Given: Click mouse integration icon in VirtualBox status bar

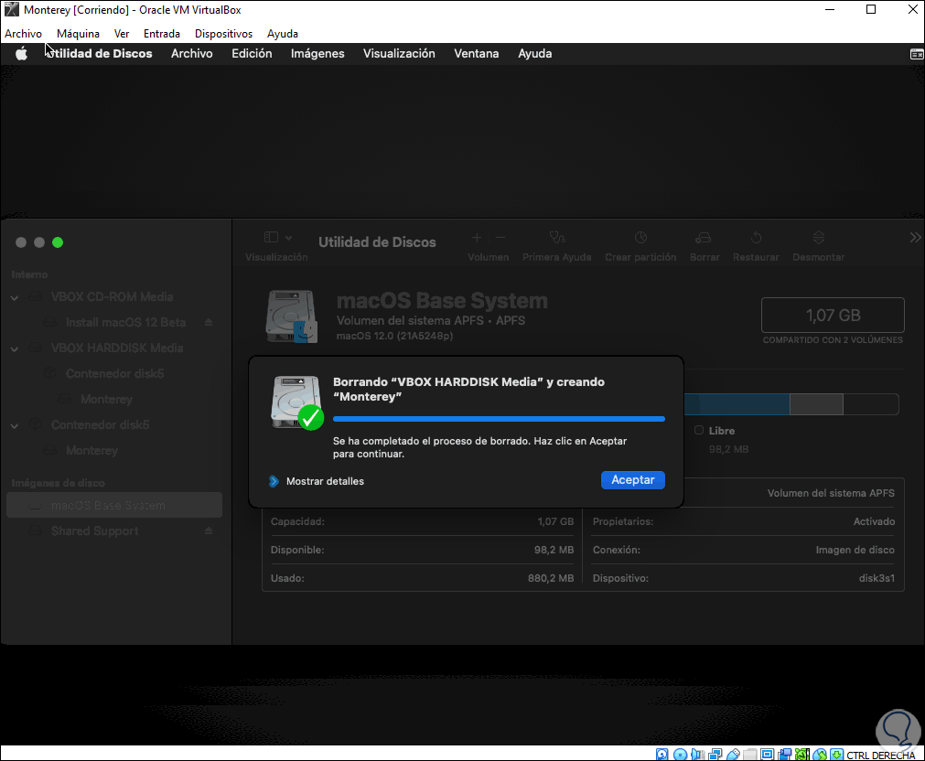Looking at the screenshot, I should point(820,754).
